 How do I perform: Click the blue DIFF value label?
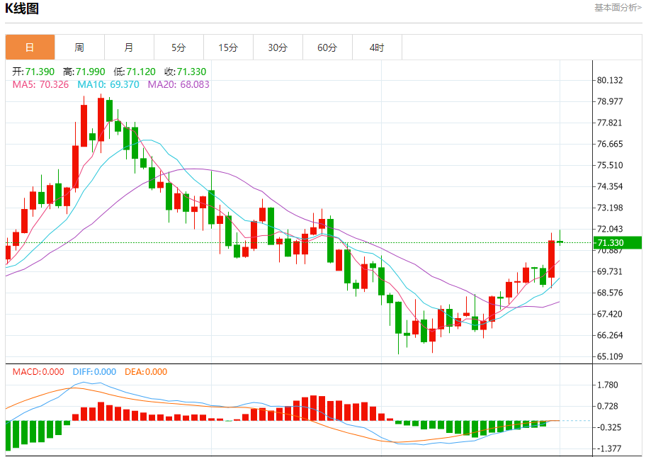(94, 372)
